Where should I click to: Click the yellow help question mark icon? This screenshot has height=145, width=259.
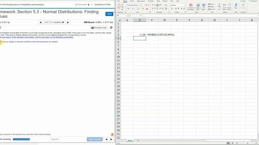pyautogui.click(x=112, y=135)
